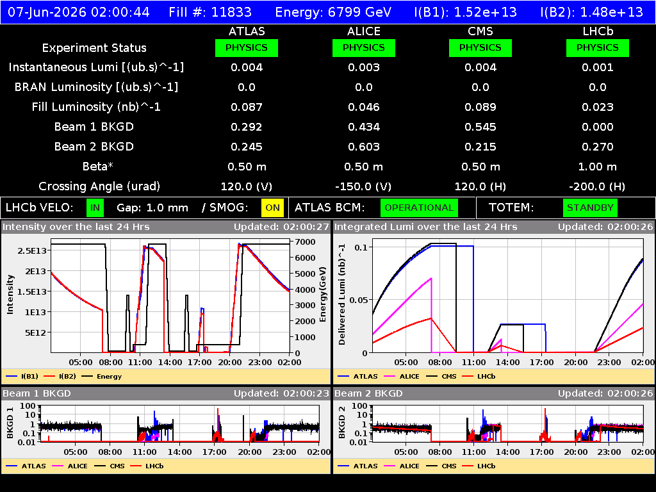
Task: Select ATLAS fill luminosity value 0.087
Action: point(247,107)
